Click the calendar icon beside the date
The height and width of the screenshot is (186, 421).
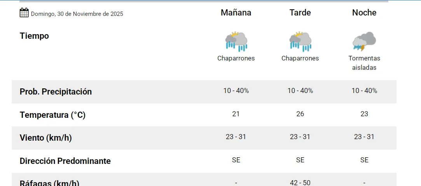point(24,13)
